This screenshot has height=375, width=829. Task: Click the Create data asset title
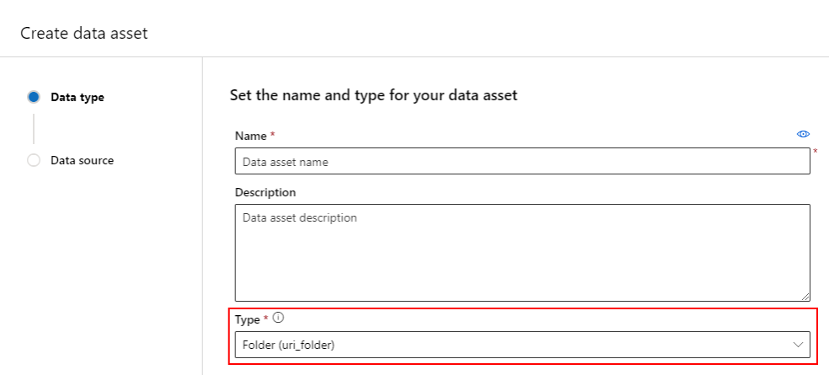click(x=84, y=33)
